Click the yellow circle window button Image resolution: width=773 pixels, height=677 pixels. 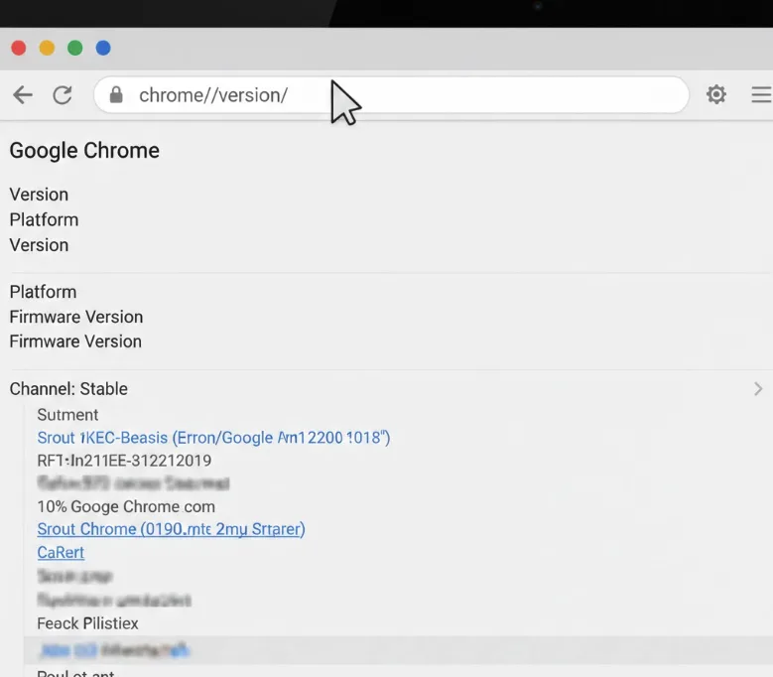point(47,48)
